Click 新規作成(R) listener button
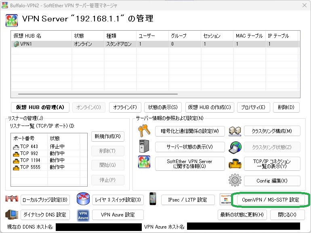The height and width of the screenshot is (233, 311). [108, 136]
